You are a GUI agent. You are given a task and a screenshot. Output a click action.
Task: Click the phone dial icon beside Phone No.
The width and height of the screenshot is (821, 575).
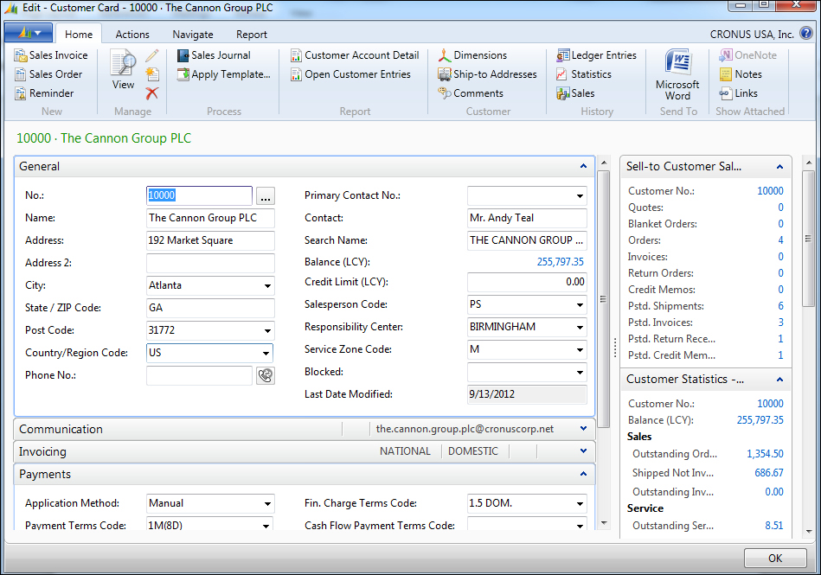tap(266, 375)
